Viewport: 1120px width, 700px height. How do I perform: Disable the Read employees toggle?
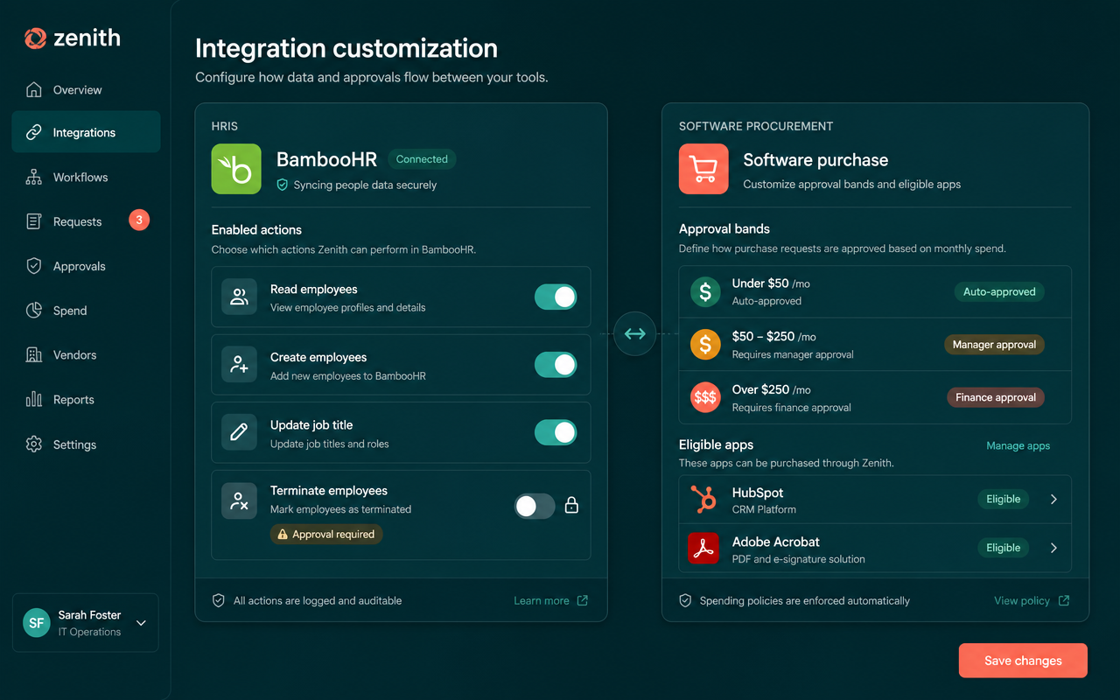[556, 297]
